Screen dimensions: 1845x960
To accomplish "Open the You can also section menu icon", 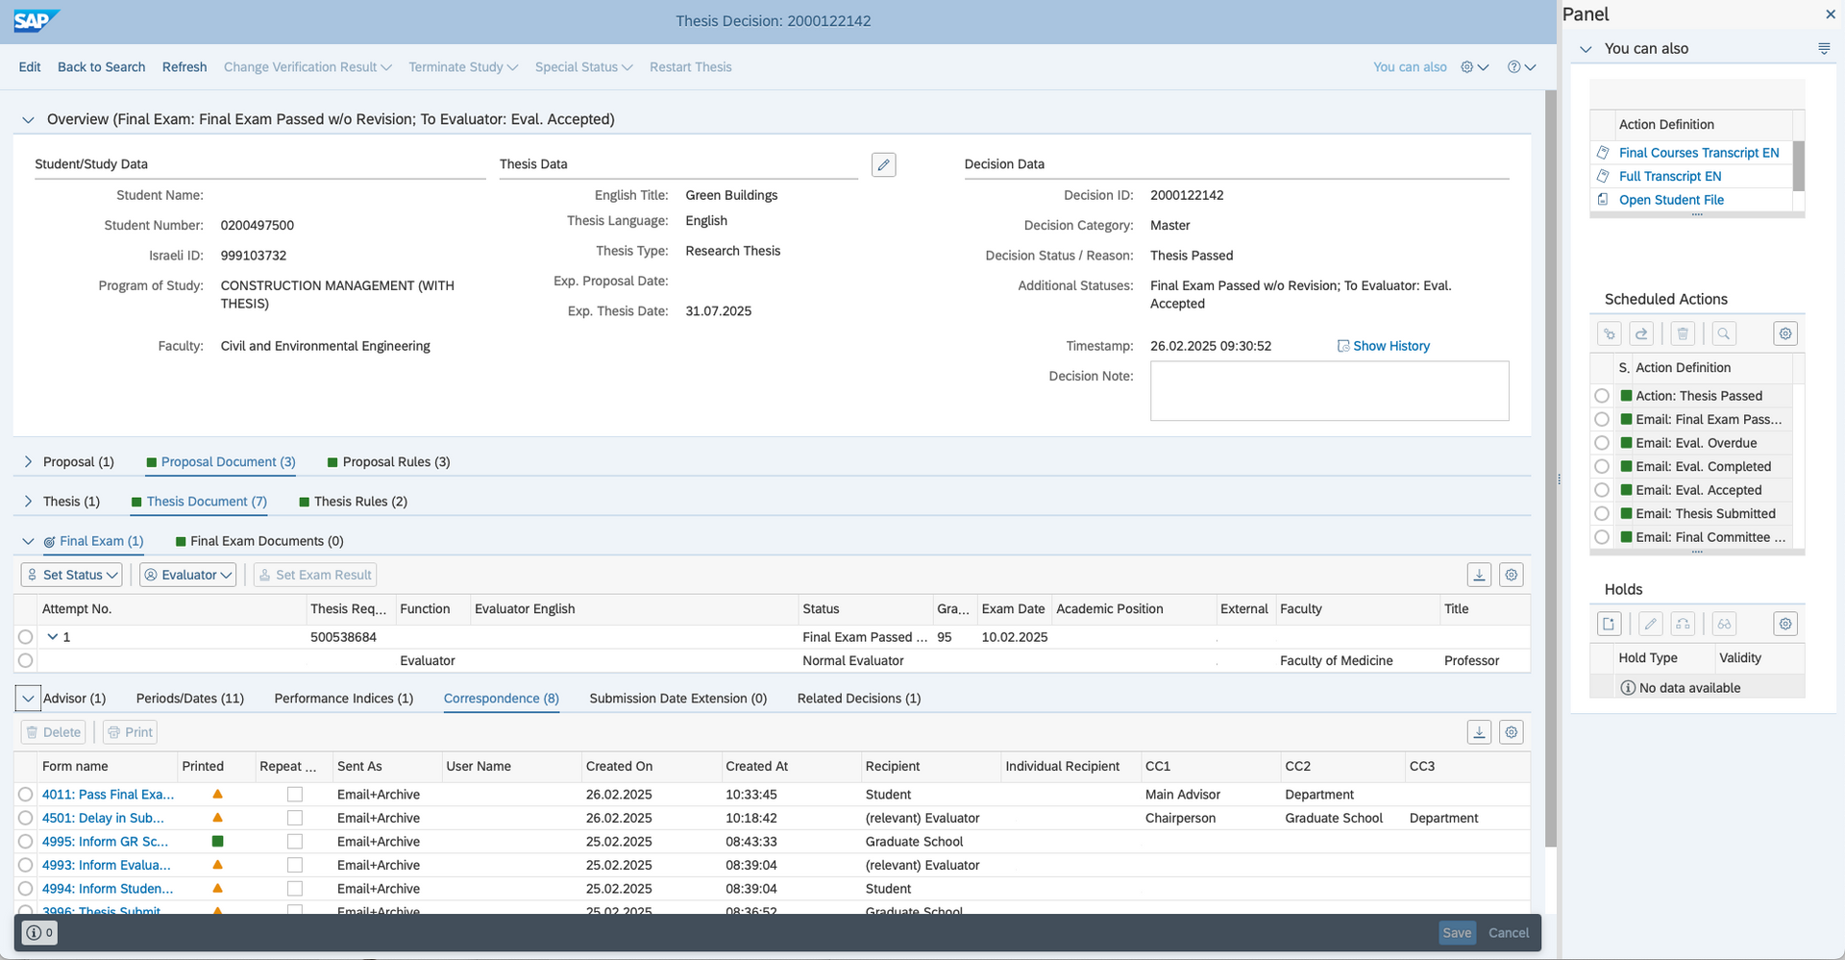I will tap(1823, 49).
